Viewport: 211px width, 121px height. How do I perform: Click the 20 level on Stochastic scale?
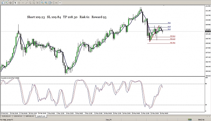(206, 105)
